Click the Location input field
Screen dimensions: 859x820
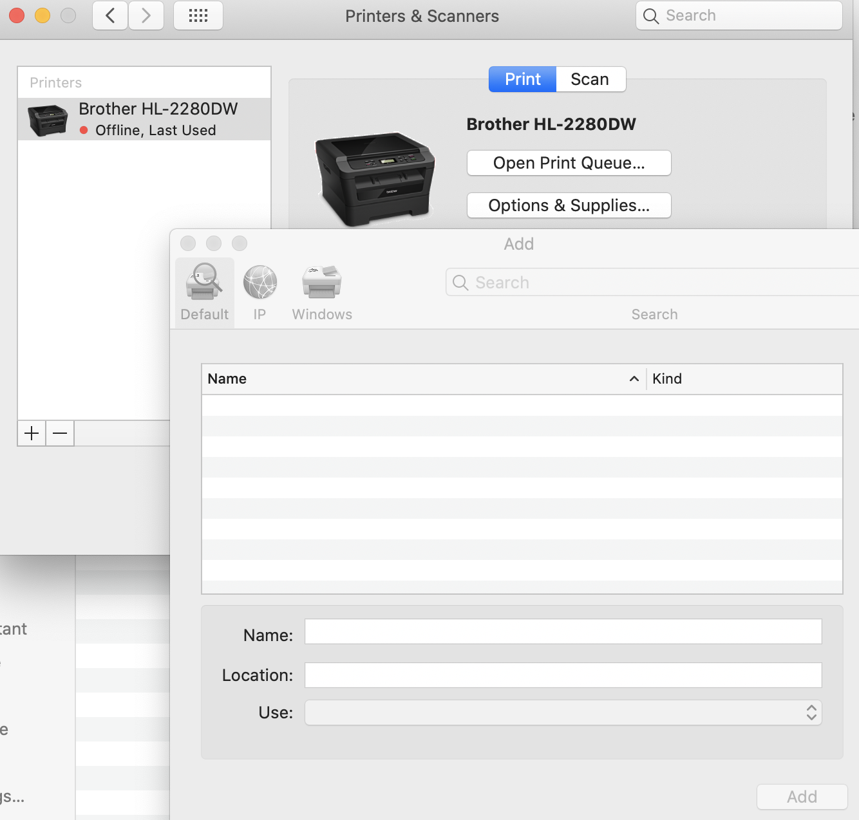[563, 675]
